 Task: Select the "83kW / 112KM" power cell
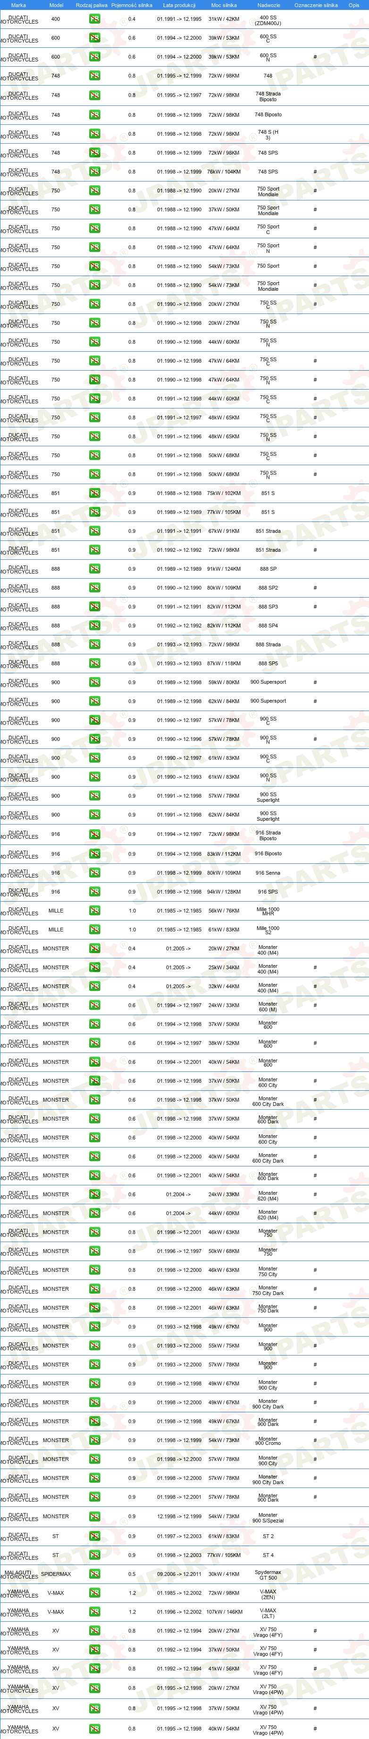(224, 853)
